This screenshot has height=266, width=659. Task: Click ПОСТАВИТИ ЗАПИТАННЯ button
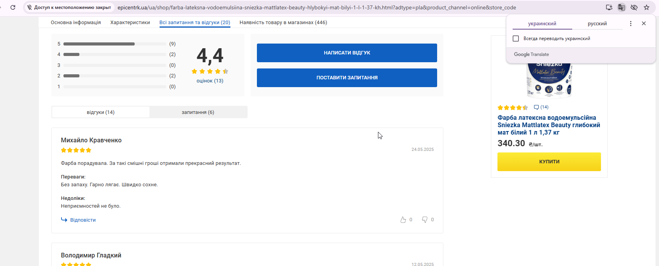[x=347, y=78]
